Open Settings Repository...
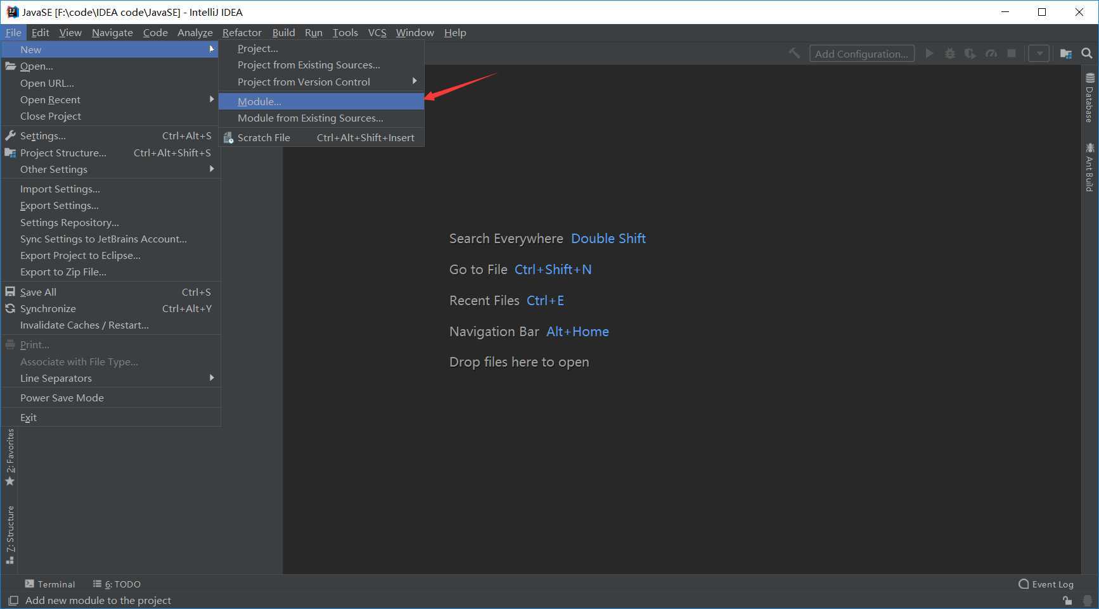The width and height of the screenshot is (1099, 609). (x=110, y=222)
